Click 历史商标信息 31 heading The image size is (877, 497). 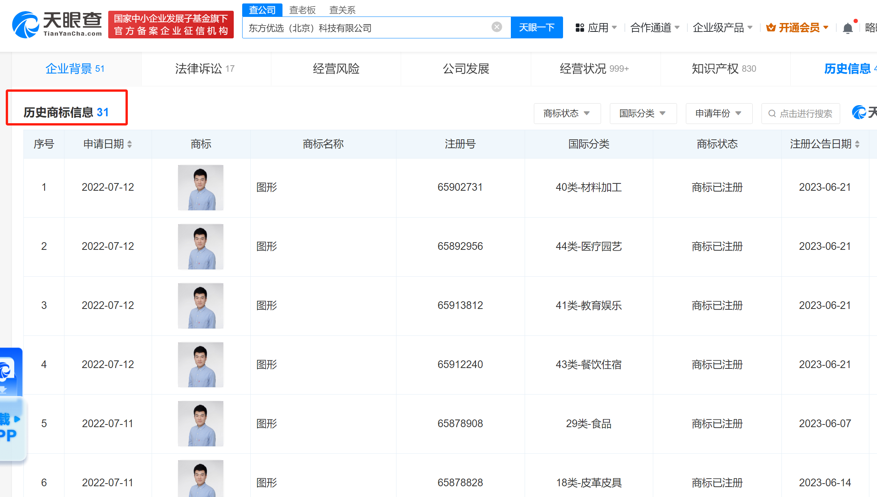66,112
